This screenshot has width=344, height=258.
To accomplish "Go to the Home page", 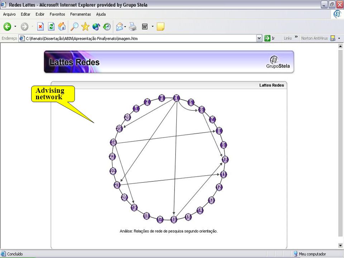I will (x=62, y=27).
